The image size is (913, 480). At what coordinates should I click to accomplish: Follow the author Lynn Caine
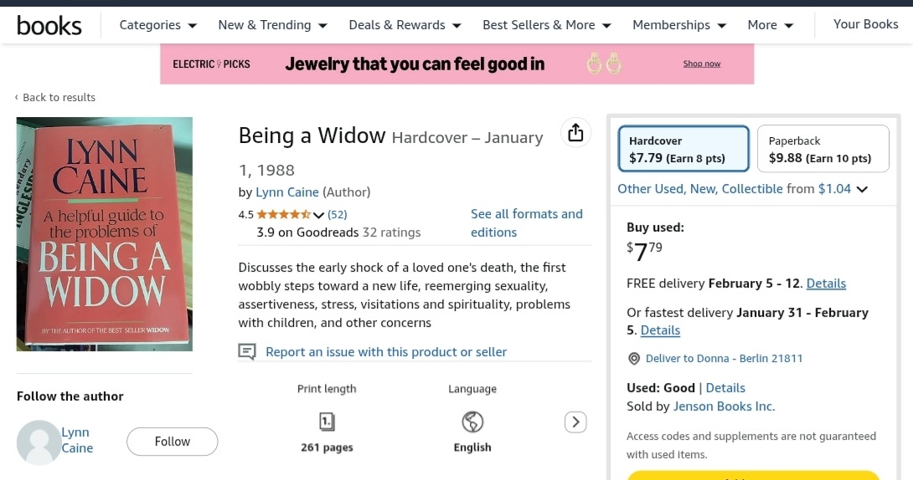(172, 442)
